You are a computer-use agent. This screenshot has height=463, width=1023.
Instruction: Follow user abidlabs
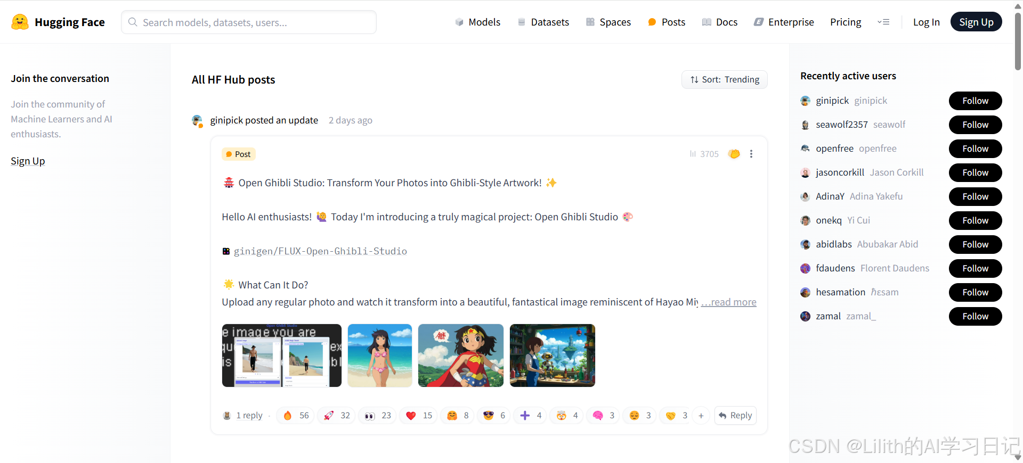coord(975,244)
